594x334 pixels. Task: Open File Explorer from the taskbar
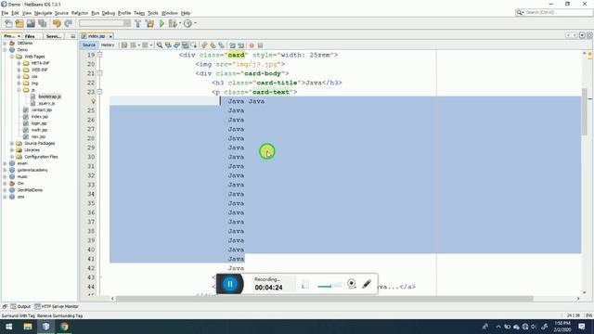28,327
